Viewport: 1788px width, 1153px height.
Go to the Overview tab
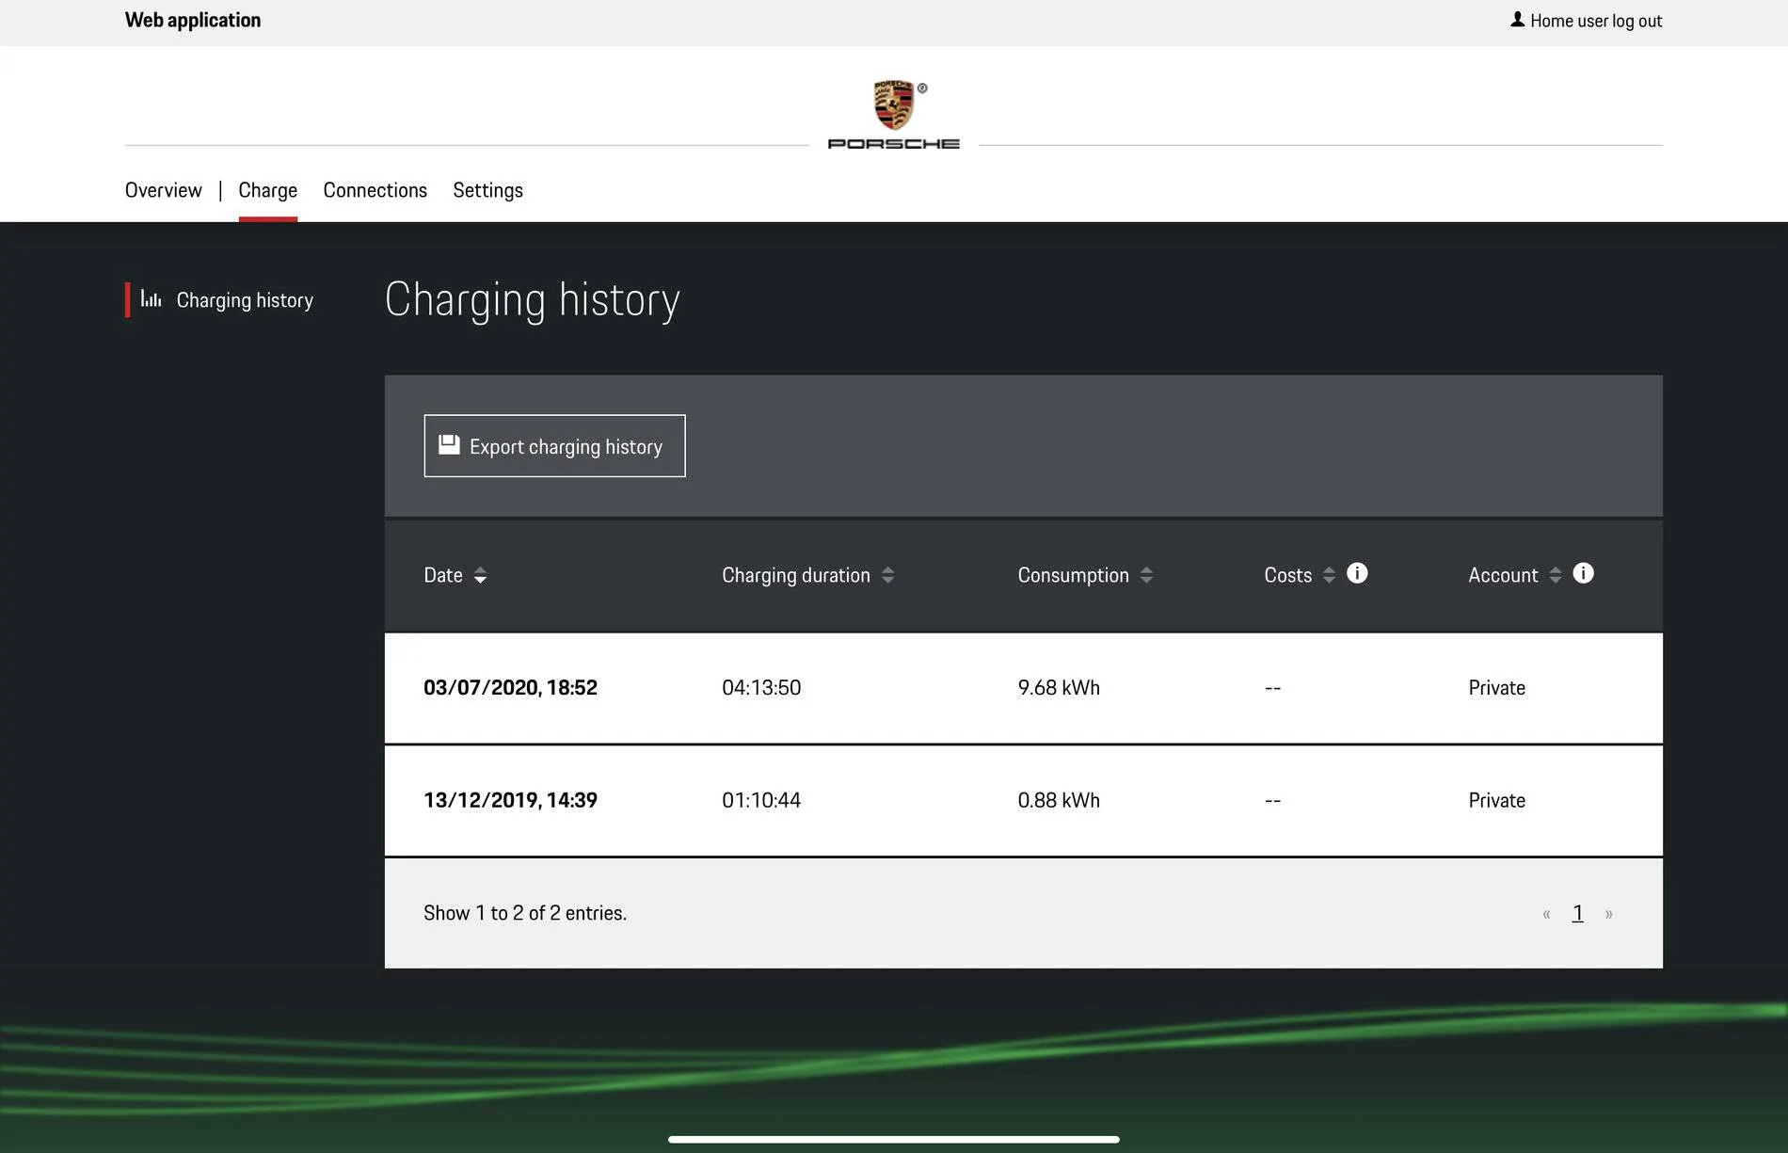tap(164, 190)
